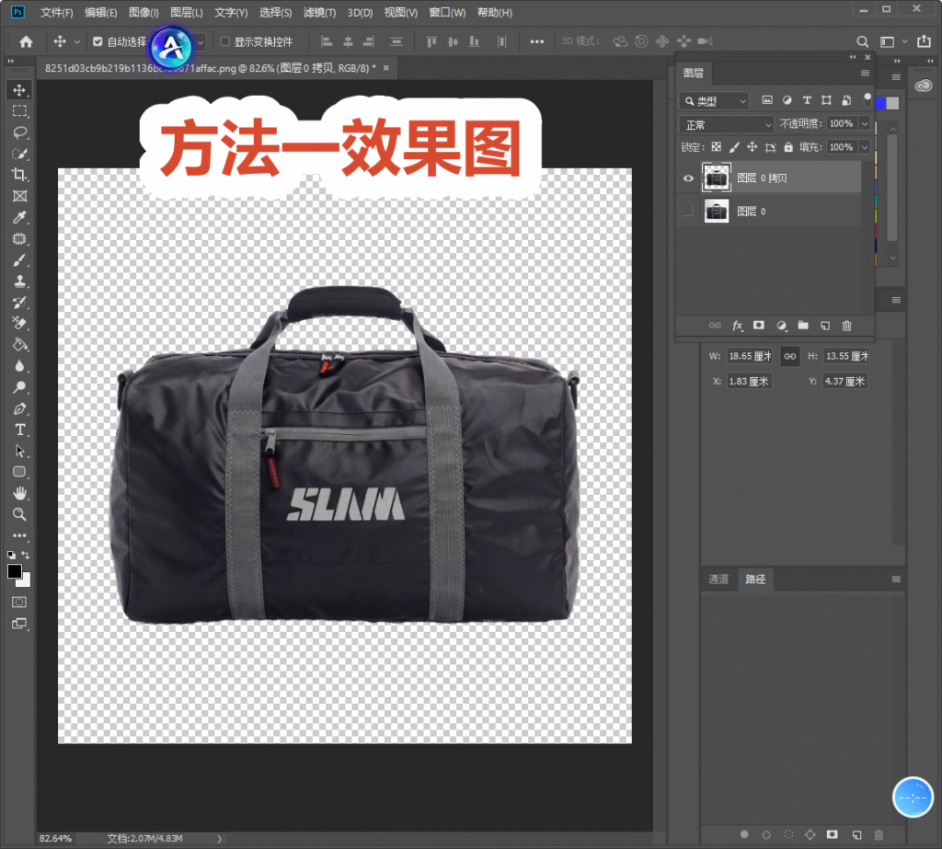Select the Spot Healing Brush tool

tap(19, 238)
